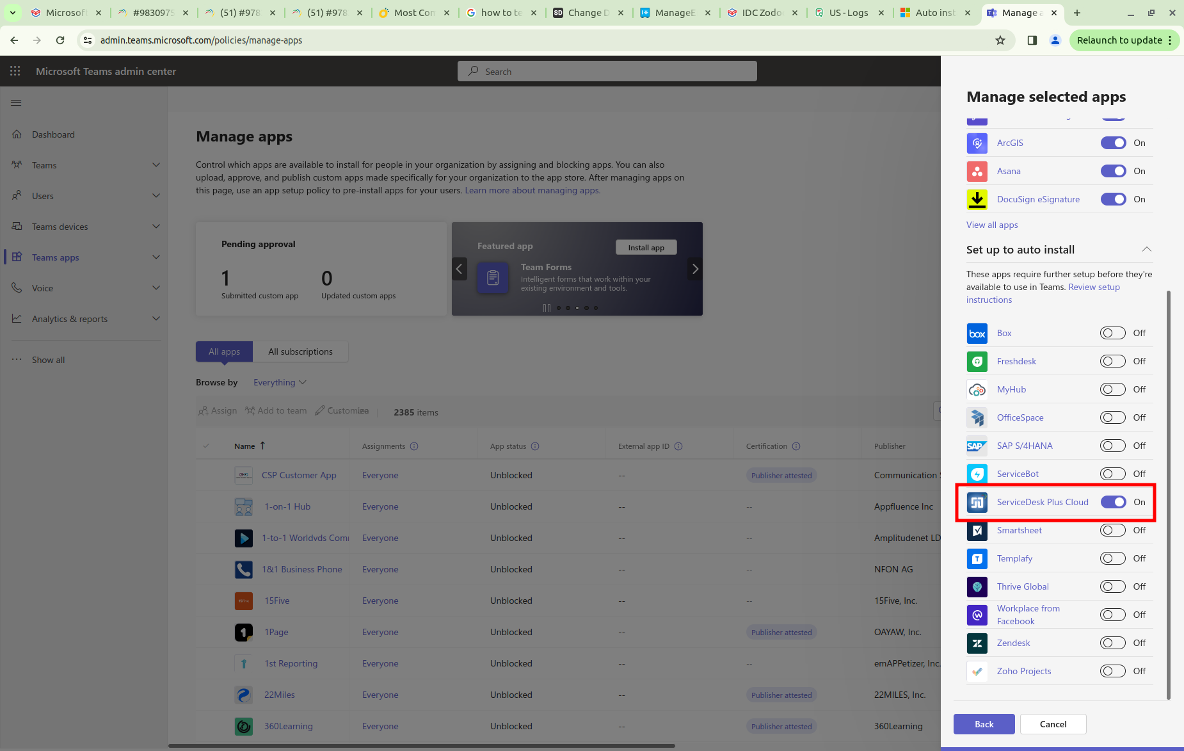This screenshot has height=751, width=1184.
Task: Open the browser tab search dropdown
Action: click(x=13, y=13)
